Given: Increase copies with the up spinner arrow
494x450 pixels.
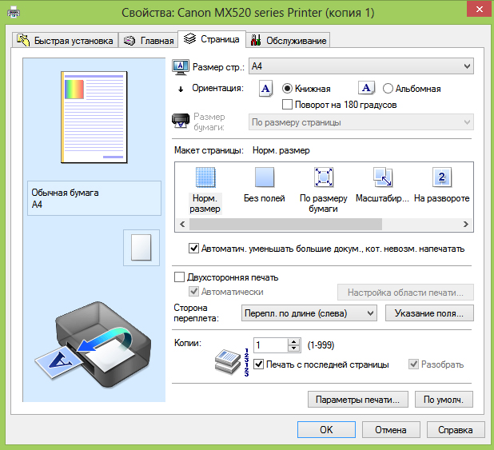Looking at the screenshot, I should (x=293, y=341).
